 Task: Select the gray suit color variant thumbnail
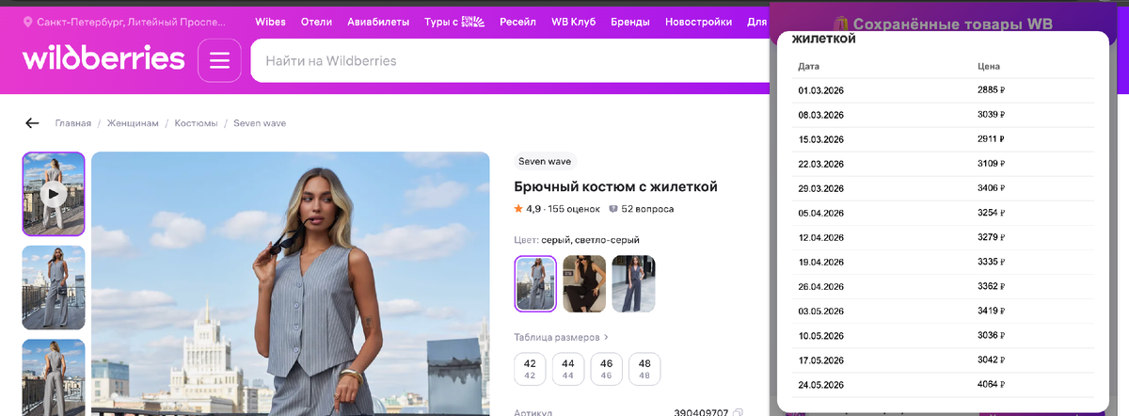(x=535, y=283)
